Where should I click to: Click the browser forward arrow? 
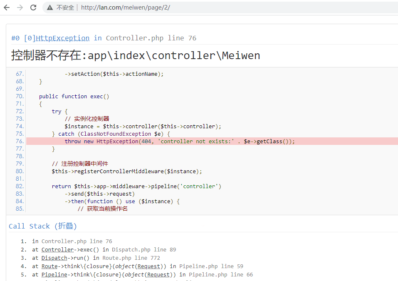20,7
